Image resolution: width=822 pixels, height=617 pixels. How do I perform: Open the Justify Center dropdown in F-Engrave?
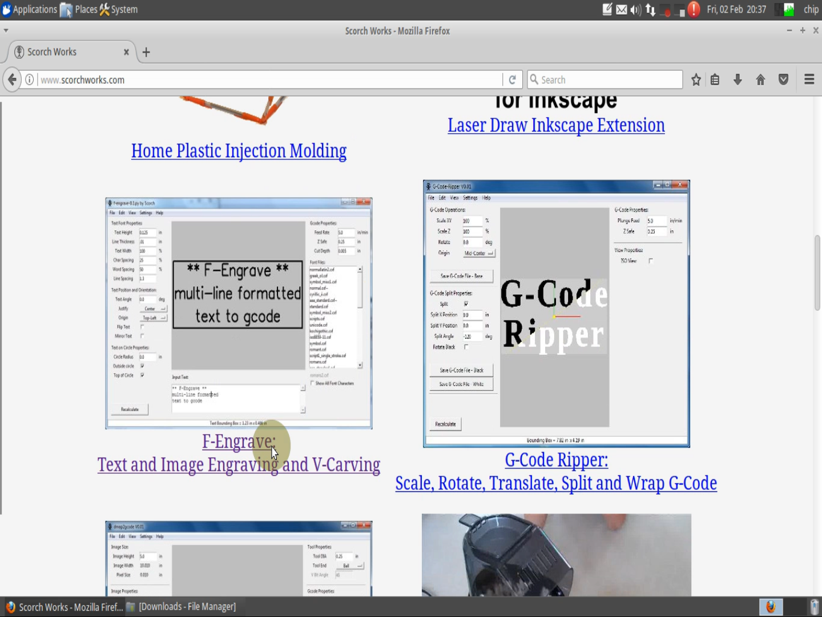(x=153, y=308)
